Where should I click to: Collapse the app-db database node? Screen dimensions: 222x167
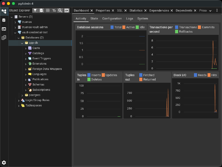tap(22, 43)
